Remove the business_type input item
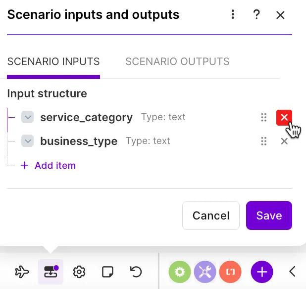306x289 pixels. (x=284, y=141)
